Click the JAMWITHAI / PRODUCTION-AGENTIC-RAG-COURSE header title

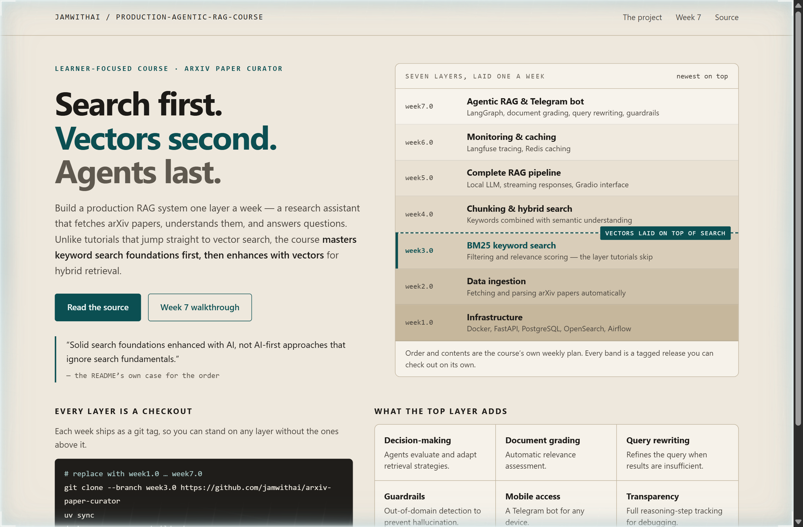(x=159, y=17)
